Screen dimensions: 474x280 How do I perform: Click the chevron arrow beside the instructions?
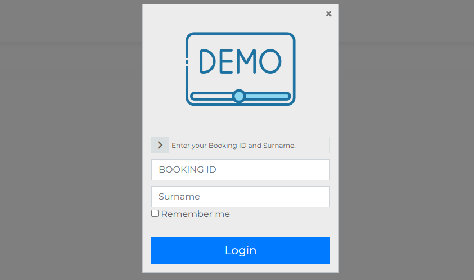[160, 145]
